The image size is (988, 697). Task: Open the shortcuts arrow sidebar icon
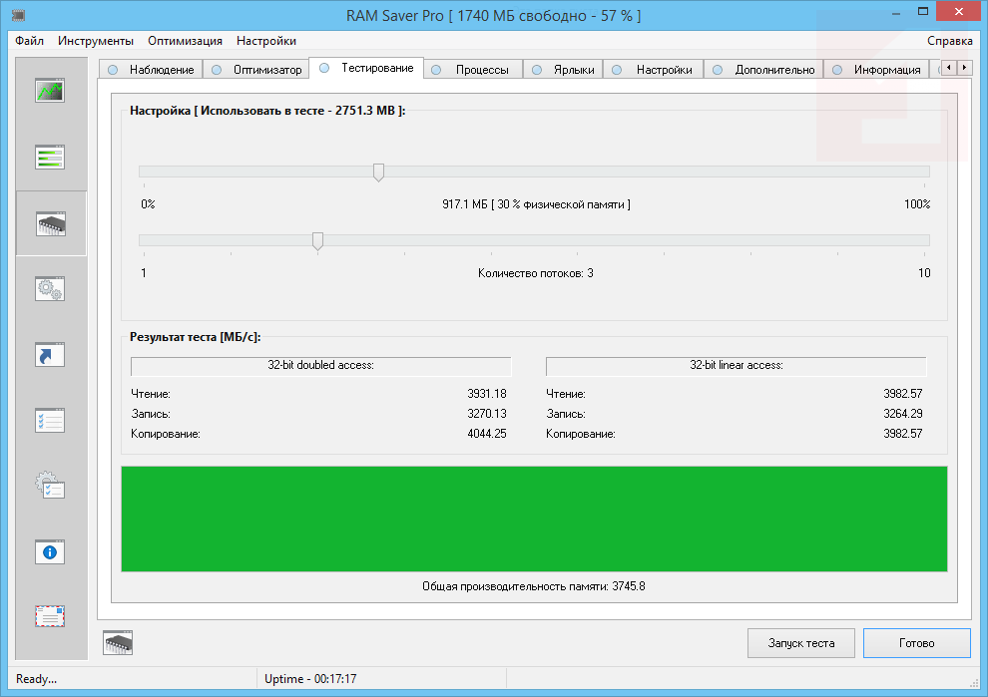tap(50, 355)
